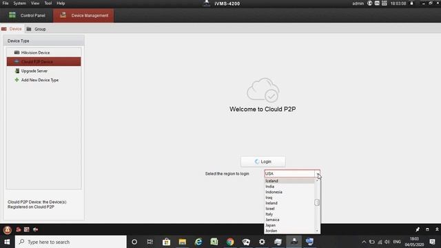The height and width of the screenshot is (248, 441).
Task: Switch to the Device sub-tab
Action: tap(12, 29)
